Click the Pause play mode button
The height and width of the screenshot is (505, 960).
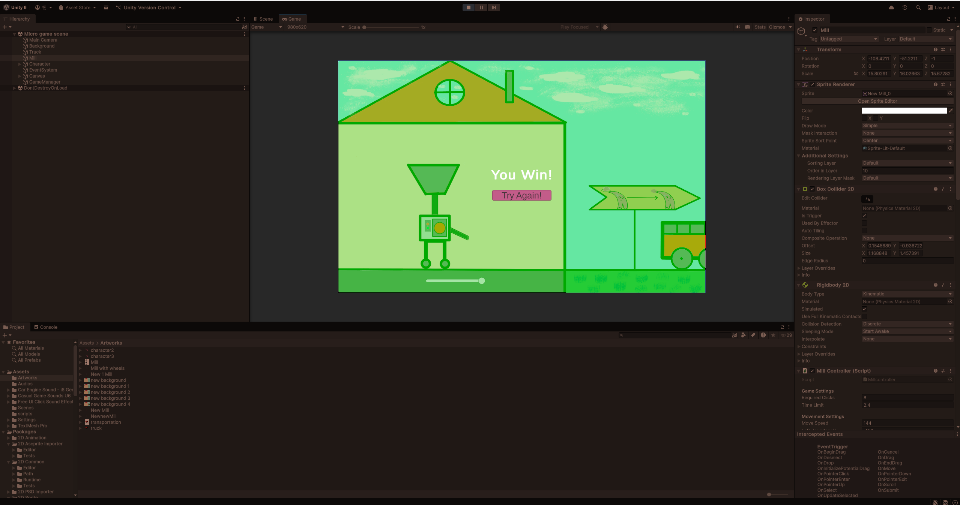point(481,7)
